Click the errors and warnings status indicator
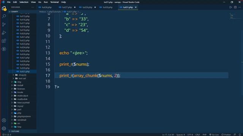Viewport: 243px width, 136px height. [7, 134]
